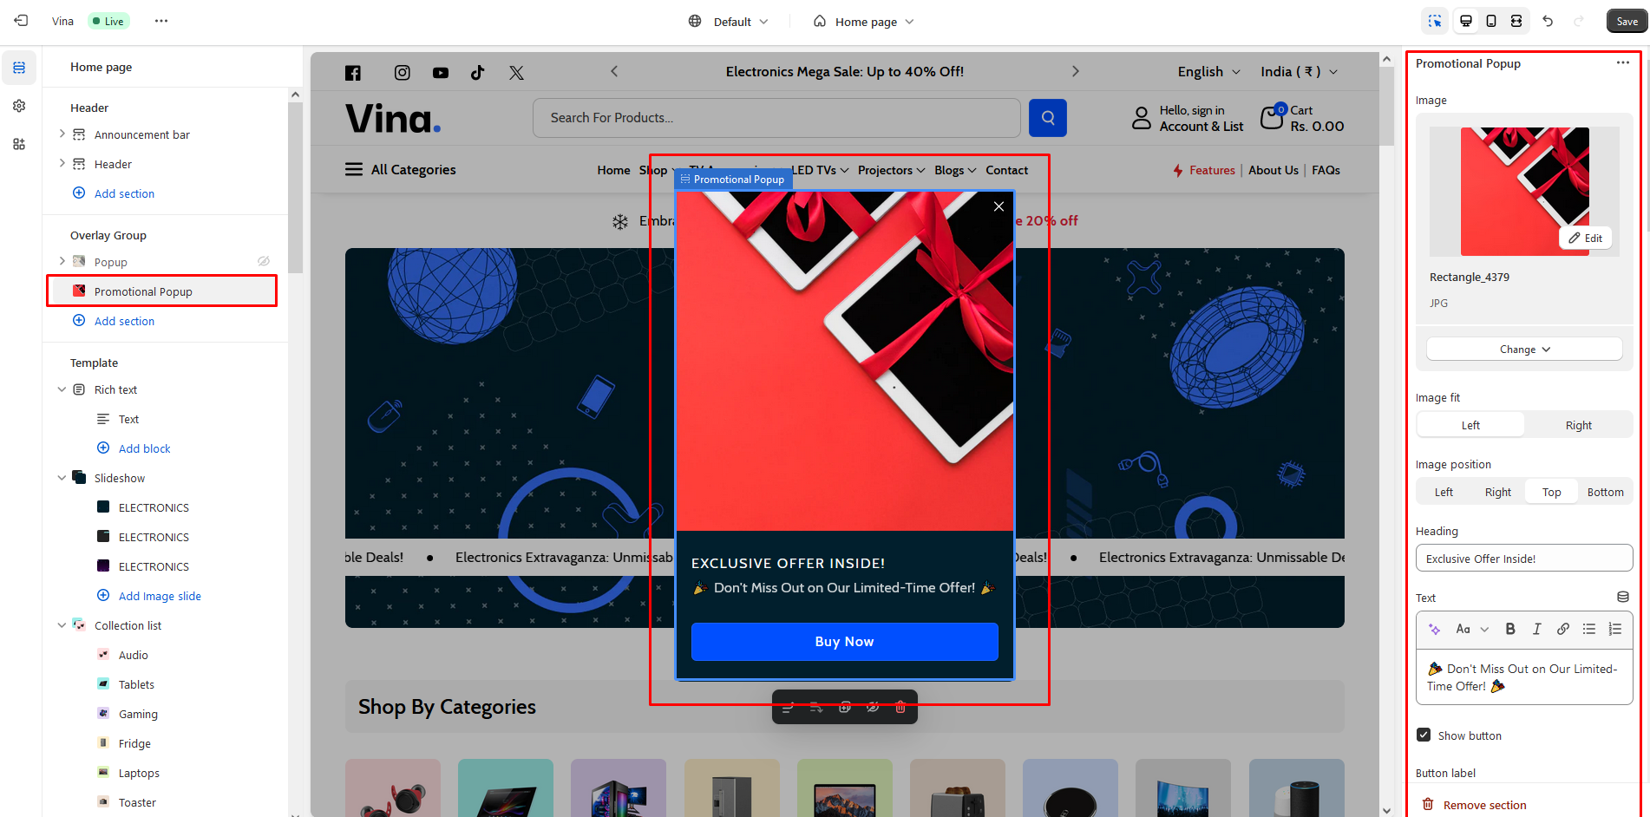Set Image fit to Right

[1578, 425]
